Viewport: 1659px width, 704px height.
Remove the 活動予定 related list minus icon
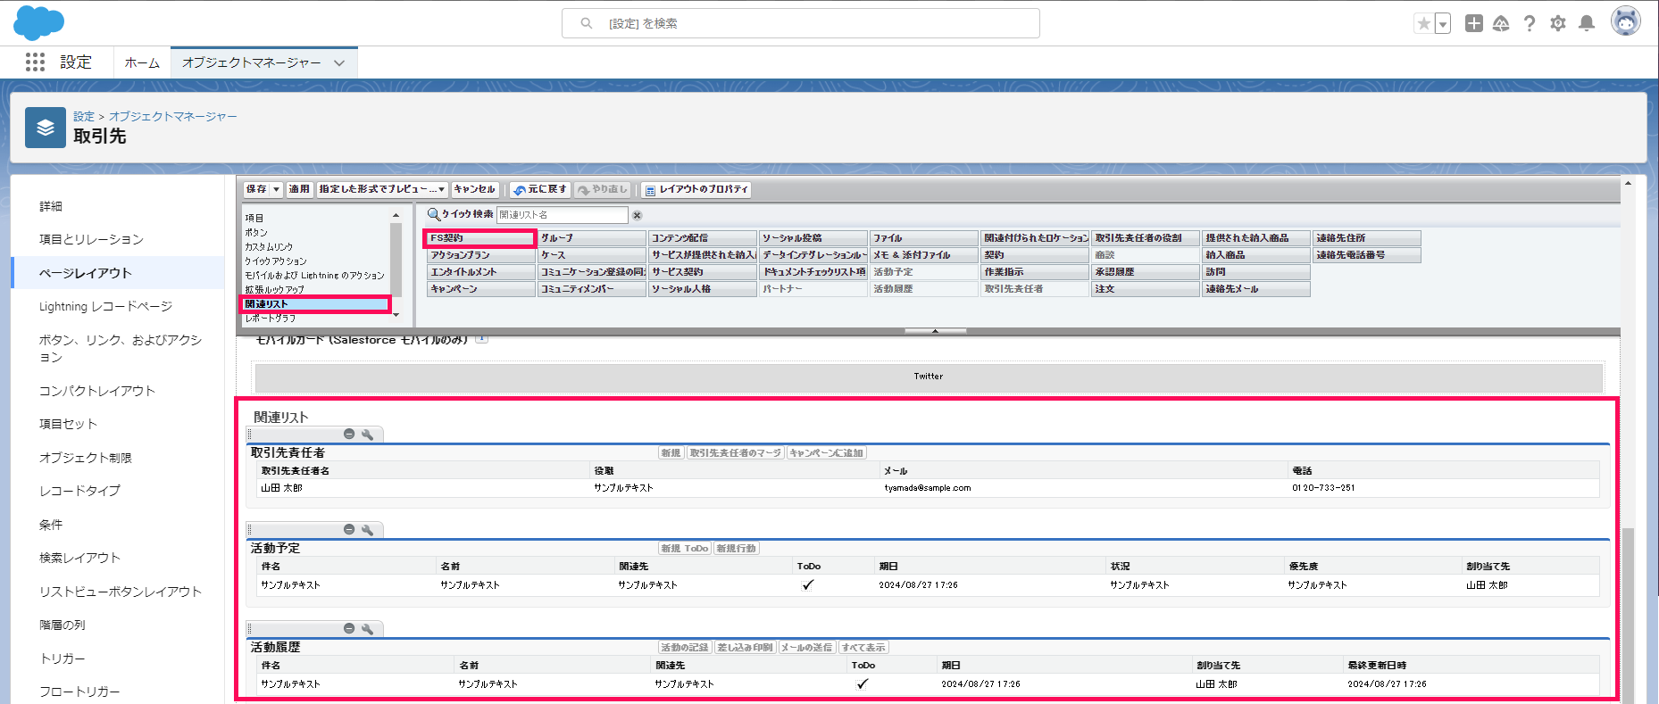[x=349, y=529]
